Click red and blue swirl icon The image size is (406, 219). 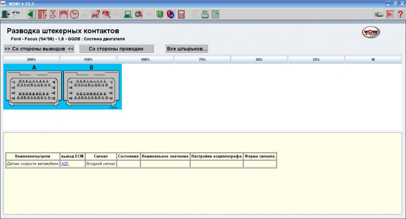pos(171,14)
